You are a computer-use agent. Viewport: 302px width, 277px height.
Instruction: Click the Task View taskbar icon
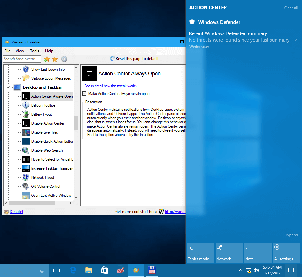[56, 271]
